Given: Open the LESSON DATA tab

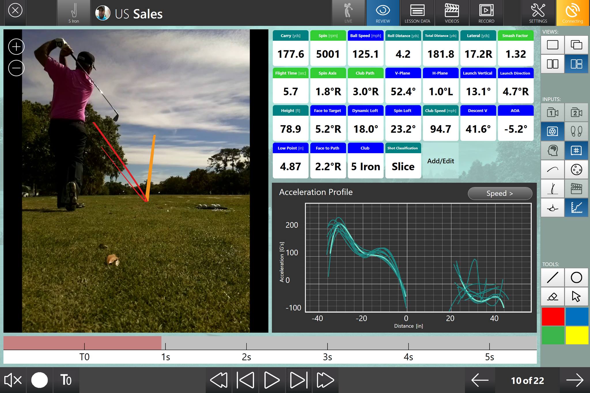Looking at the screenshot, I should 417,13.
